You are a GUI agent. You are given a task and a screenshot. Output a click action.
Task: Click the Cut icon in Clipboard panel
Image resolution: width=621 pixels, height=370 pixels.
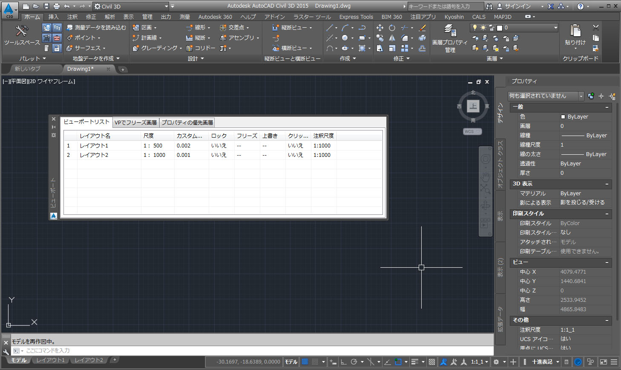tap(596, 27)
